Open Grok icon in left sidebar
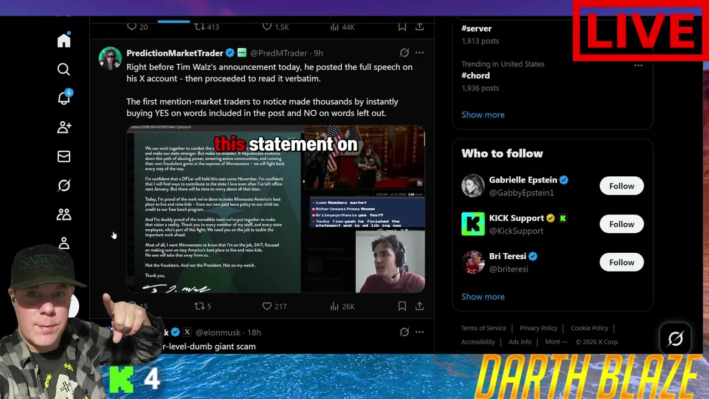Viewport: 709px width, 399px height. (64, 185)
